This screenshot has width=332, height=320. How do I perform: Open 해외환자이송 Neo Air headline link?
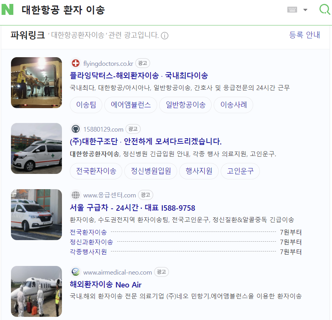coord(106,285)
